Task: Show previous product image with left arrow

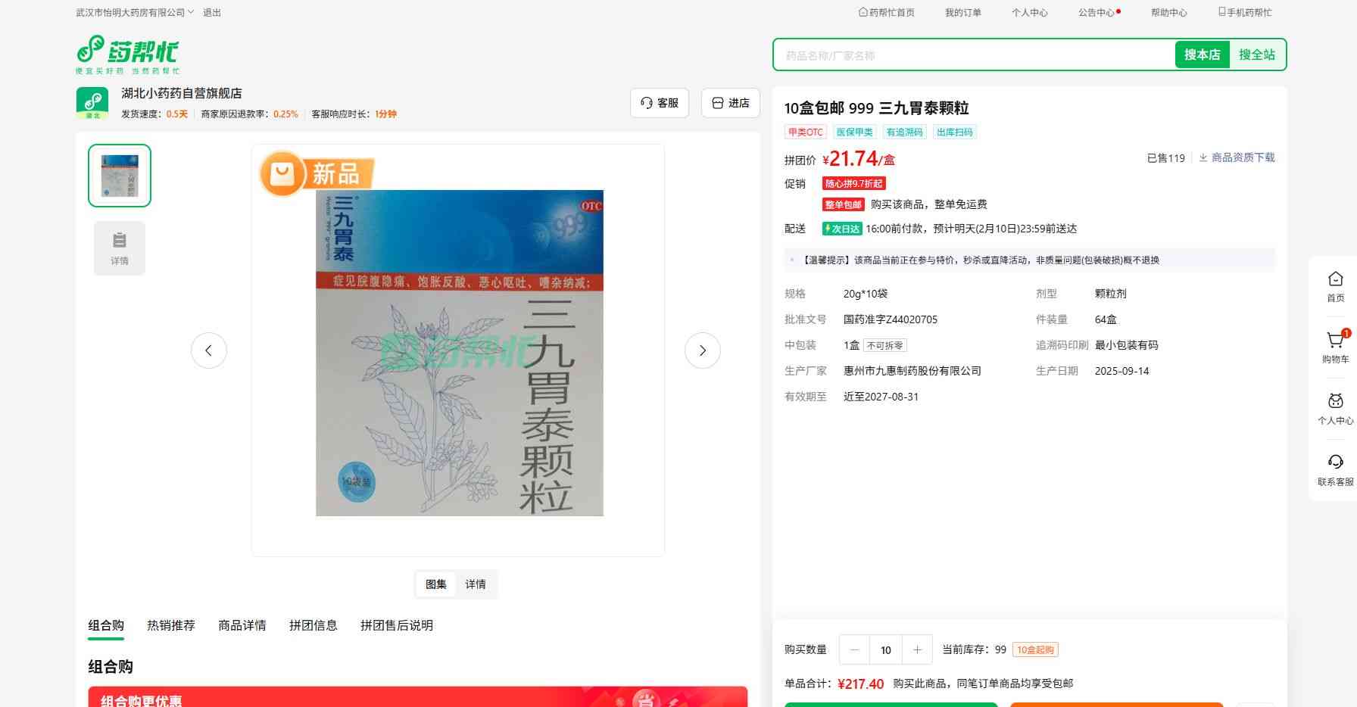Action: click(x=209, y=350)
